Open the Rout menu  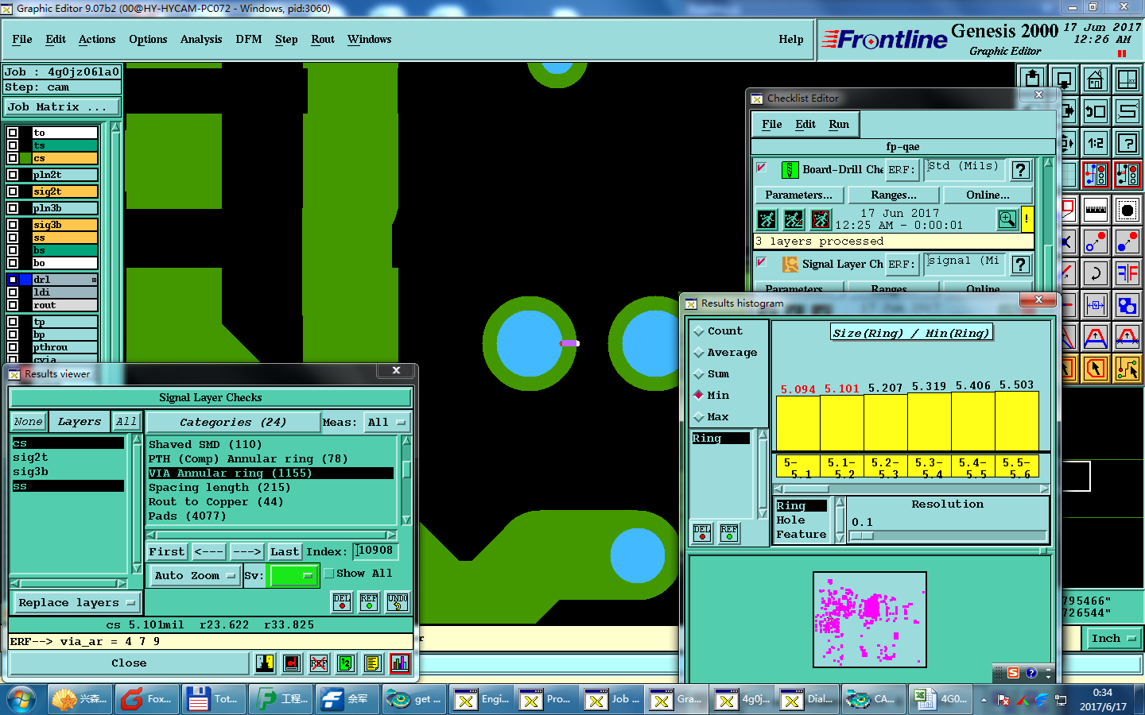323,39
